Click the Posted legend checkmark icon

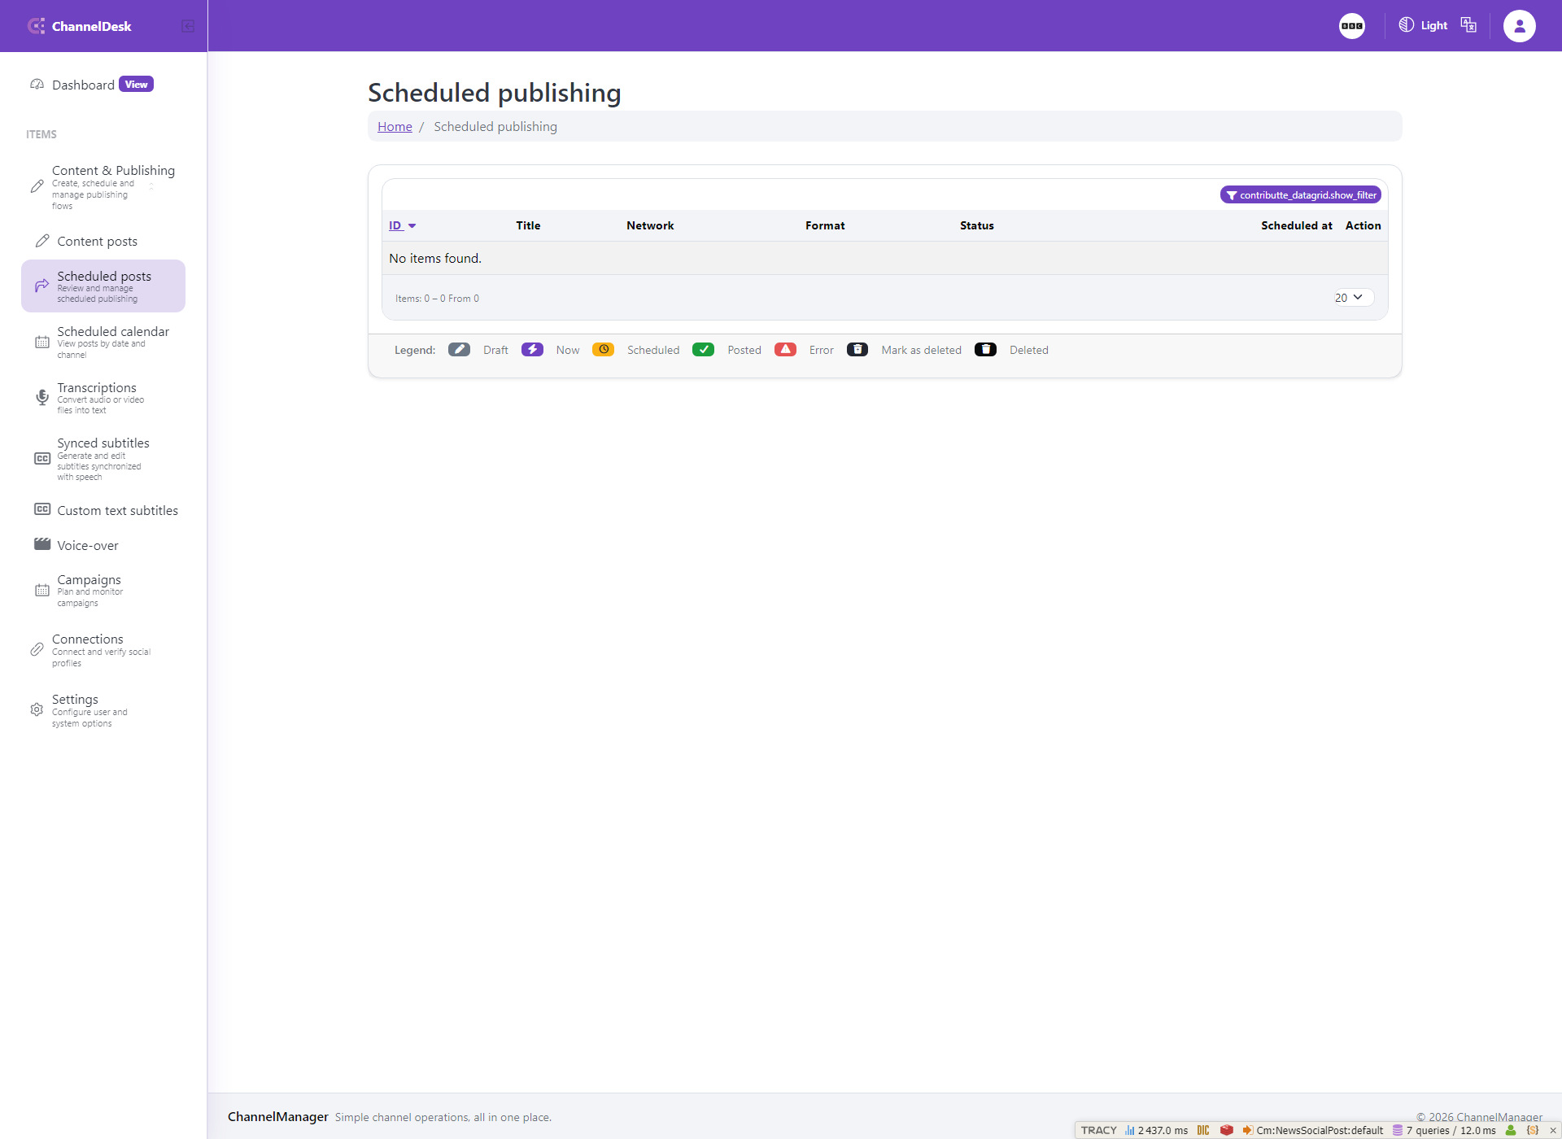703,350
